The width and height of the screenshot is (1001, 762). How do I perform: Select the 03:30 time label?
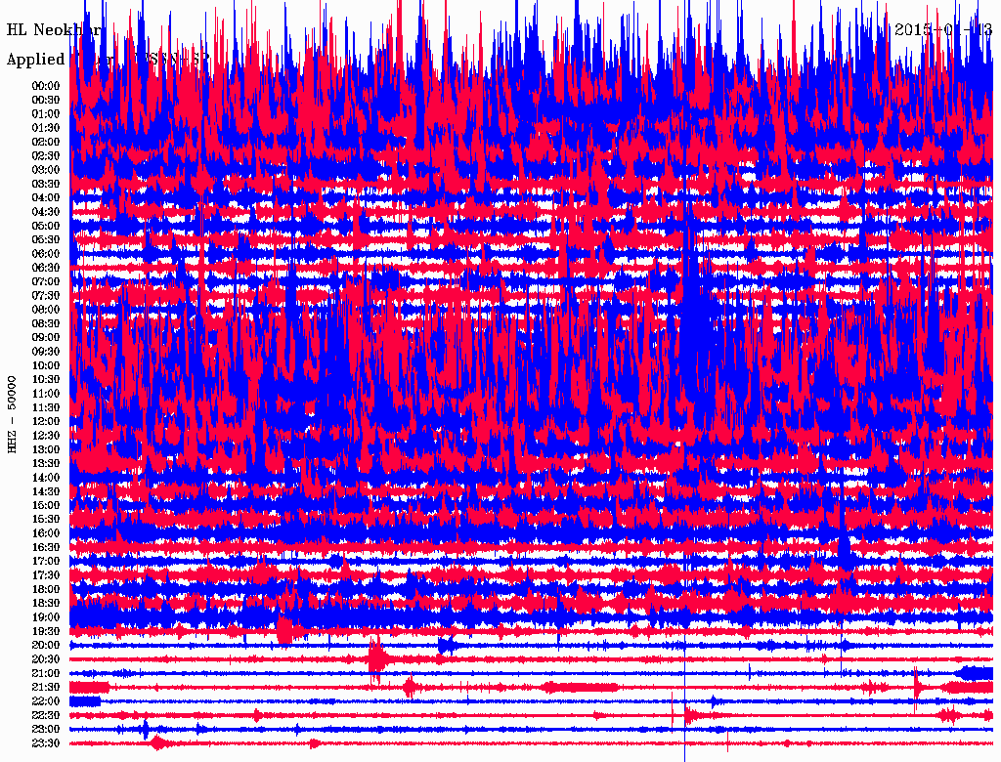click(x=46, y=184)
